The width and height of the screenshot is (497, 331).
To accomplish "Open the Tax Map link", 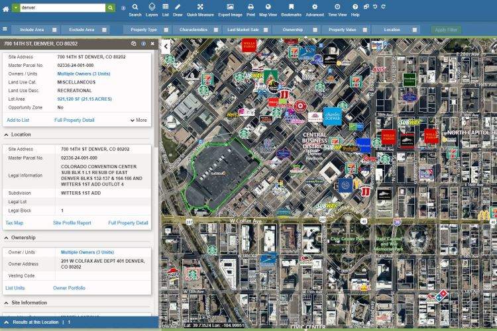I will click(x=15, y=223).
